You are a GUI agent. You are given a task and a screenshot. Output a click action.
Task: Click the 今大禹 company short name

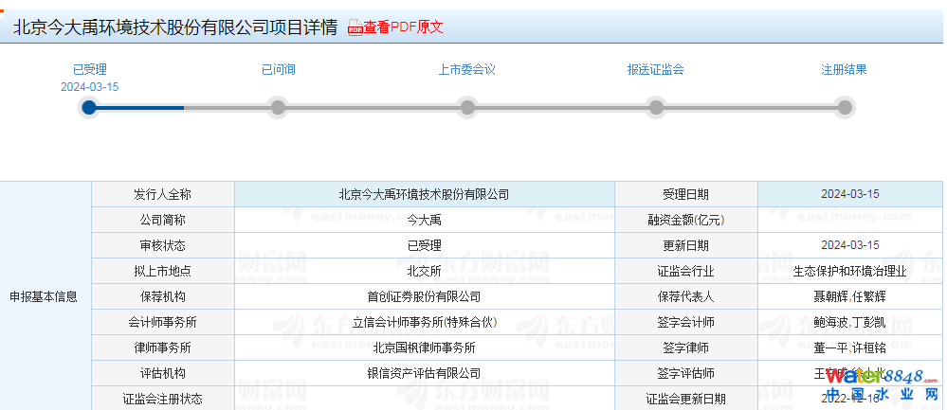[424, 220]
